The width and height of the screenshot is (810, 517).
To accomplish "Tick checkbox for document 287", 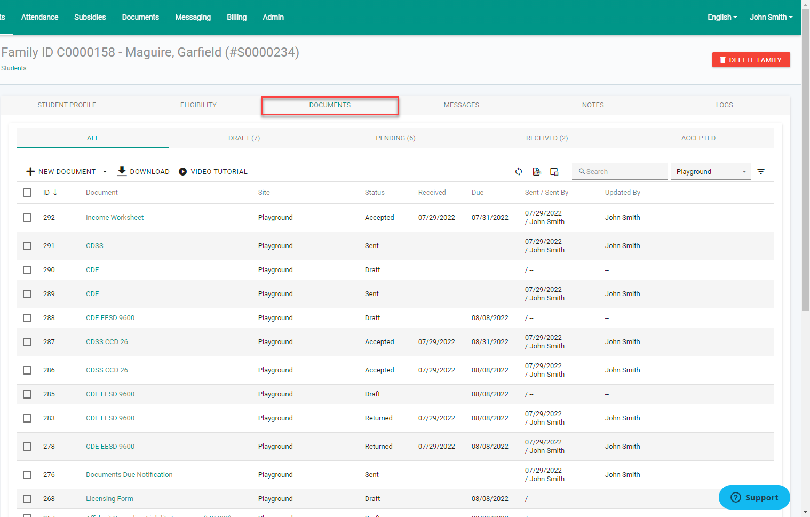I will pos(27,342).
